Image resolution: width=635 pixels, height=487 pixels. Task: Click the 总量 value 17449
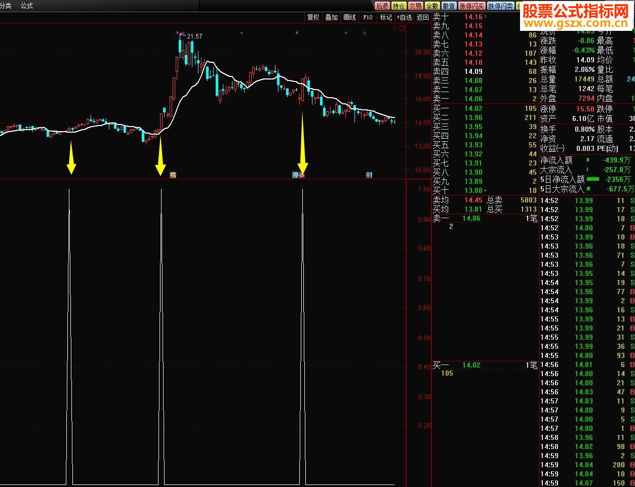click(584, 79)
